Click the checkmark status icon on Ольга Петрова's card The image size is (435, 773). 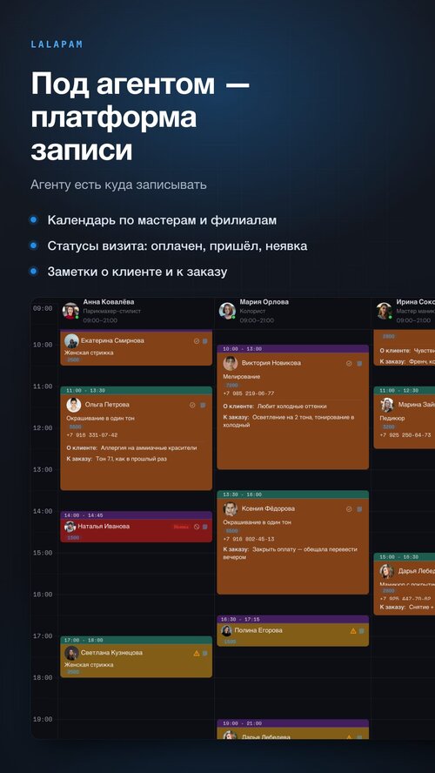(192, 405)
